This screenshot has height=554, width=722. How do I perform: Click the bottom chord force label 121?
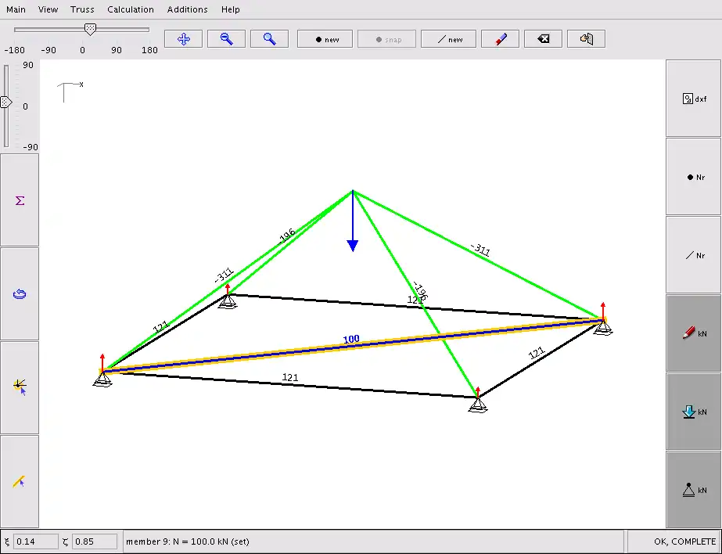[x=290, y=378]
